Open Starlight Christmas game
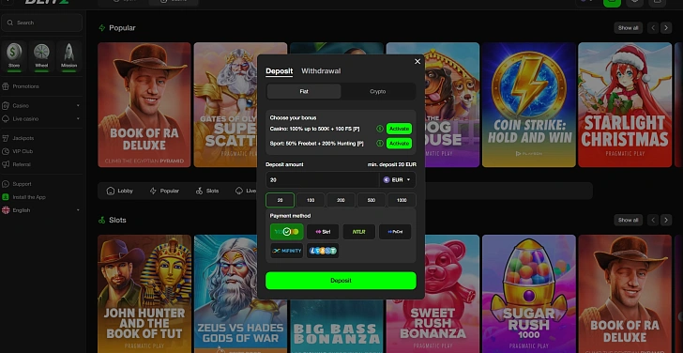The height and width of the screenshot is (353, 683). (625, 104)
